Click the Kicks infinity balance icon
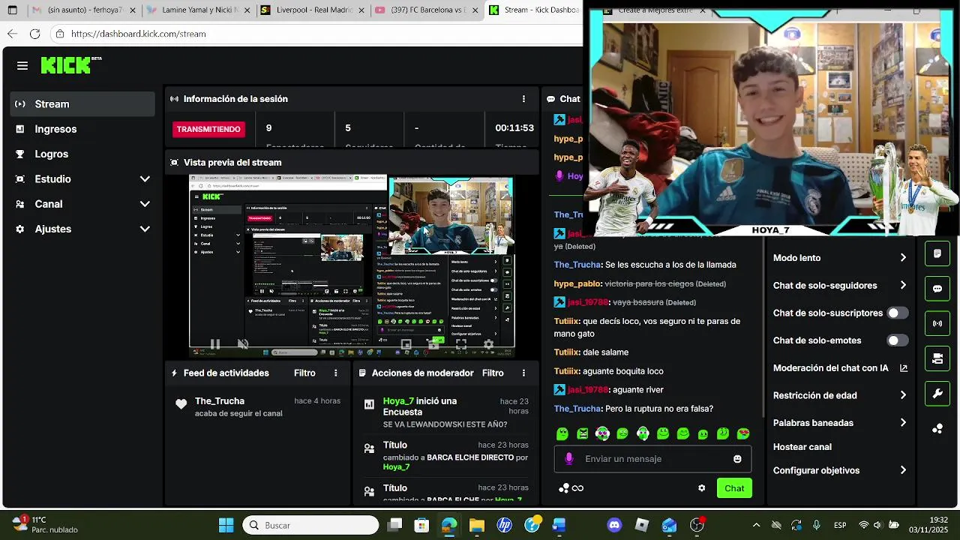 (x=571, y=488)
